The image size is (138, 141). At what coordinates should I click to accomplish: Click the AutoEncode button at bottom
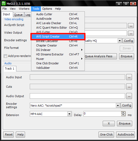[x=126, y=134]
